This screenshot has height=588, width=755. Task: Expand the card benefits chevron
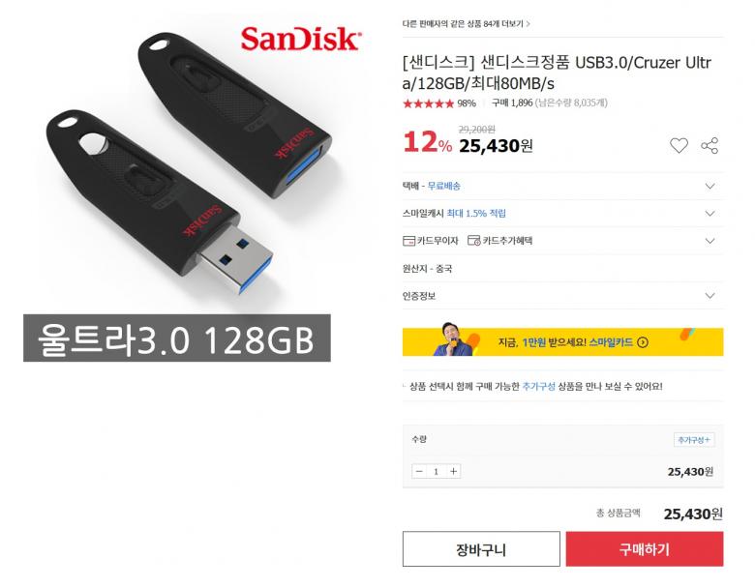tap(710, 241)
